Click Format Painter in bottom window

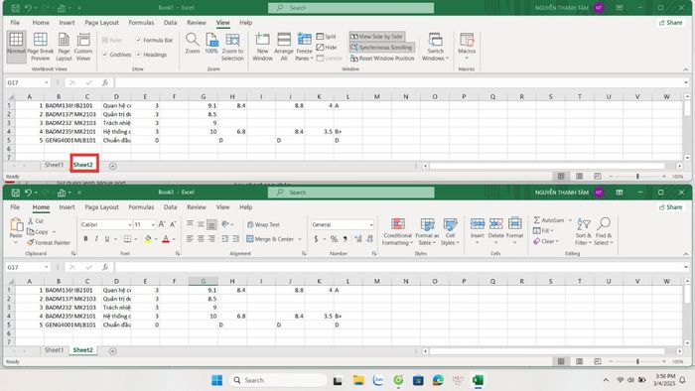tap(49, 243)
